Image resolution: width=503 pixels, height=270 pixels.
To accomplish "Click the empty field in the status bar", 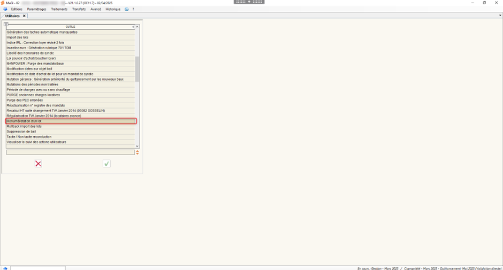I will [x=37, y=268].
